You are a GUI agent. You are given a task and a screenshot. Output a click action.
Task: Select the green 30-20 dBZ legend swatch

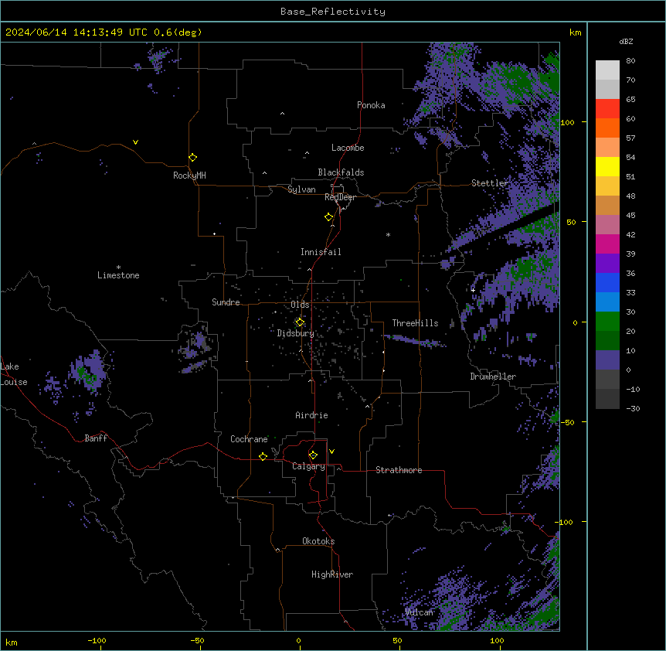pos(607,322)
